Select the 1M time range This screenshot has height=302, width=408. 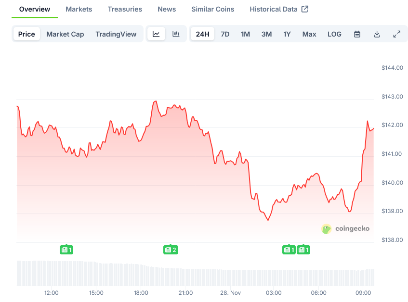(246, 34)
